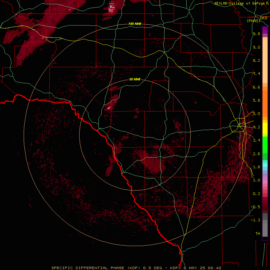Click the [PHAS] legend unit label
Viewport: 270px width, 270px height.
pos(253,21)
